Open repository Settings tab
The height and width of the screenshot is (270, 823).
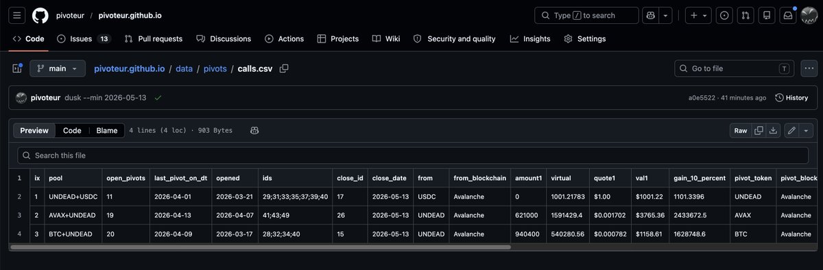point(584,39)
